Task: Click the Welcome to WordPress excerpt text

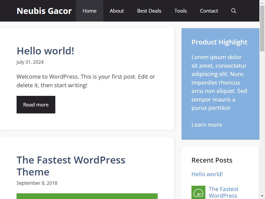Action: coord(86,81)
